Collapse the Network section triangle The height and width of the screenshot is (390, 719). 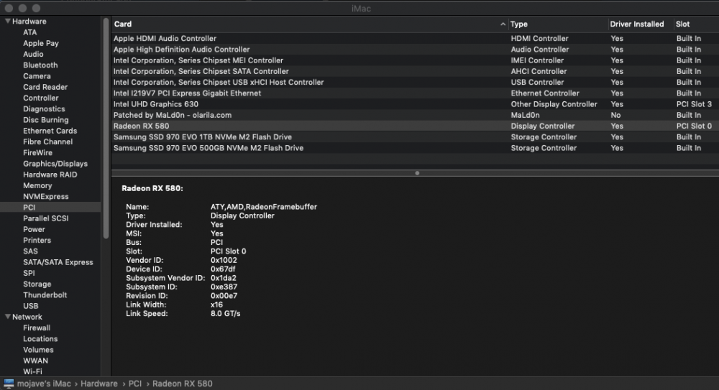click(x=7, y=317)
